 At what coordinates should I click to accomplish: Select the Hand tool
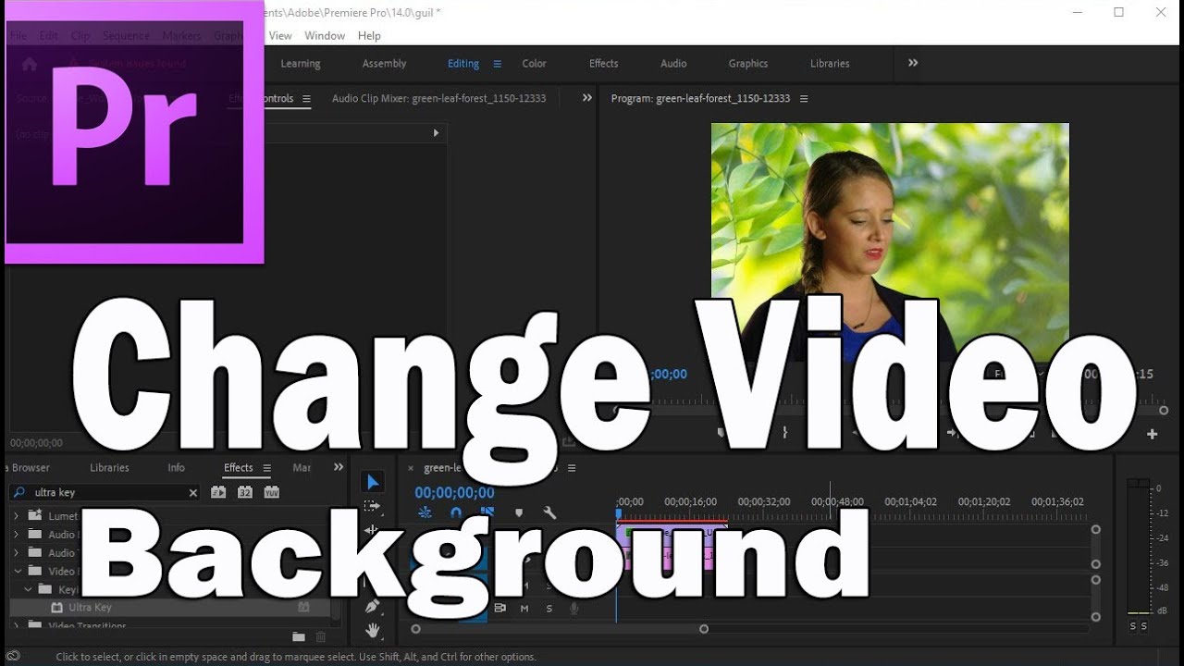click(372, 631)
